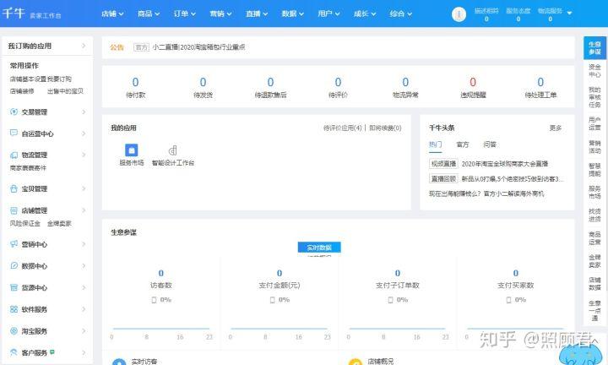Click the device icon under 支付子订单数
Screen dimensions: 608x365
pos(390,300)
